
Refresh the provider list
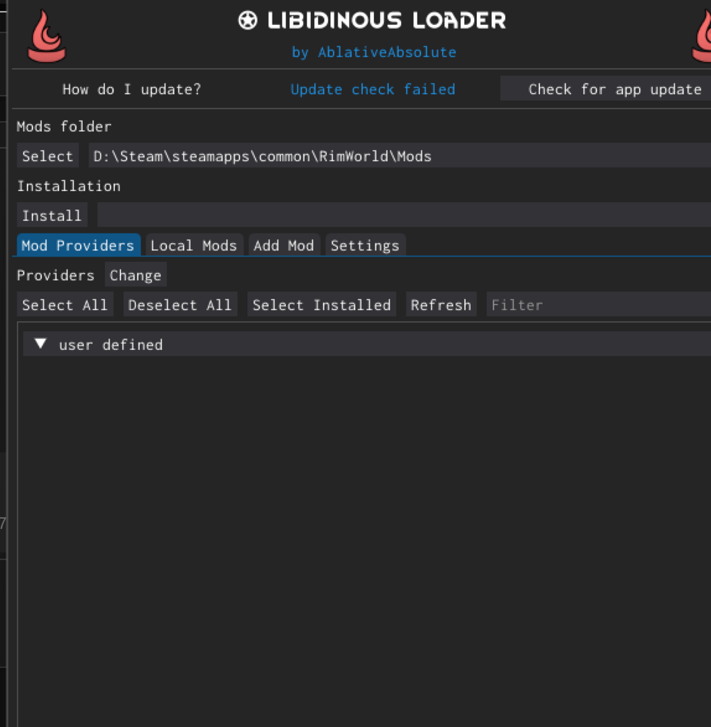pyautogui.click(x=441, y=304)
